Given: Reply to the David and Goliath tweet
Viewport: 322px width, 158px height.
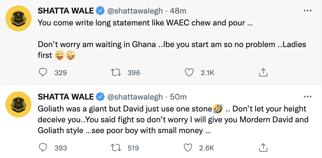Looking at the screenshot, I should point(43,148).
